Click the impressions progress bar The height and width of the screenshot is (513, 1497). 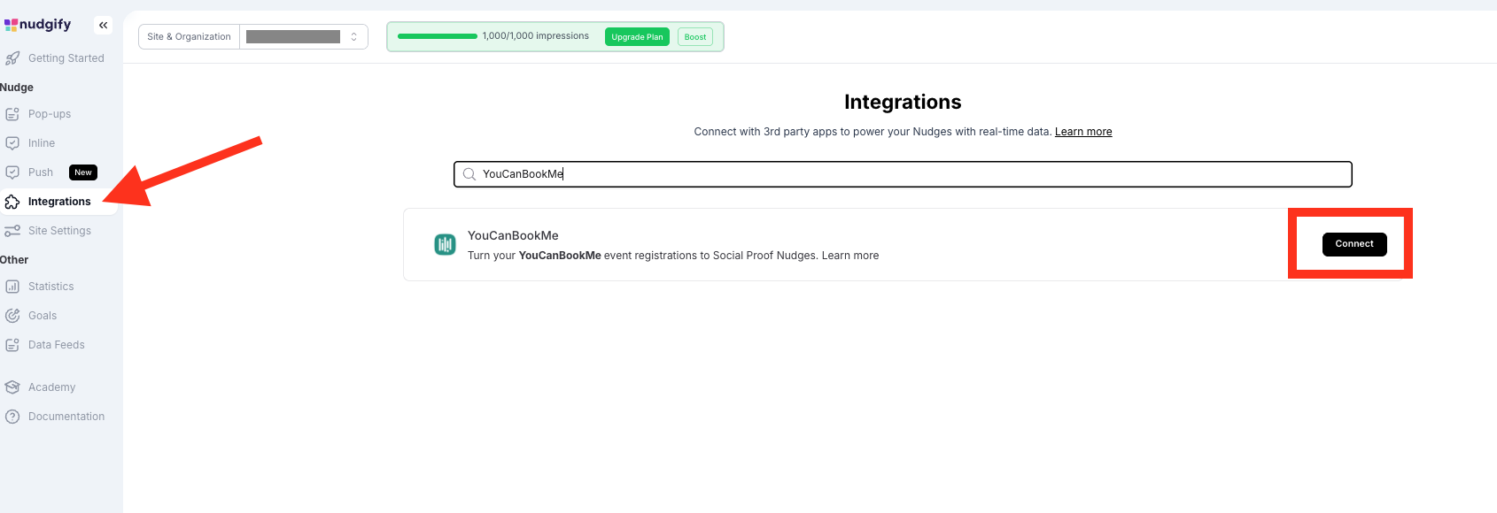click(438, 36)
